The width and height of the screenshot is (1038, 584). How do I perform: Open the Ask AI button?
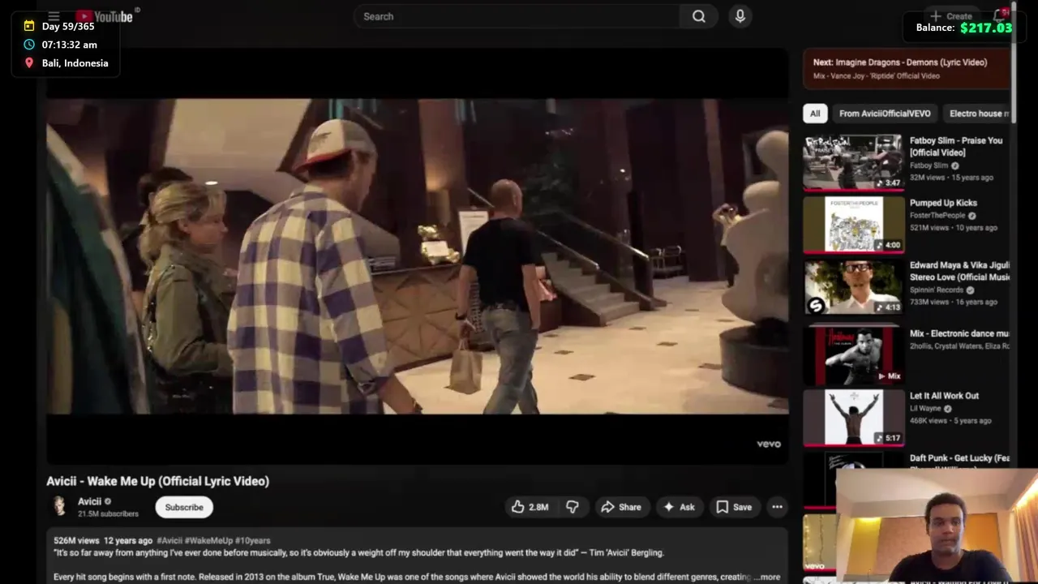680,507
